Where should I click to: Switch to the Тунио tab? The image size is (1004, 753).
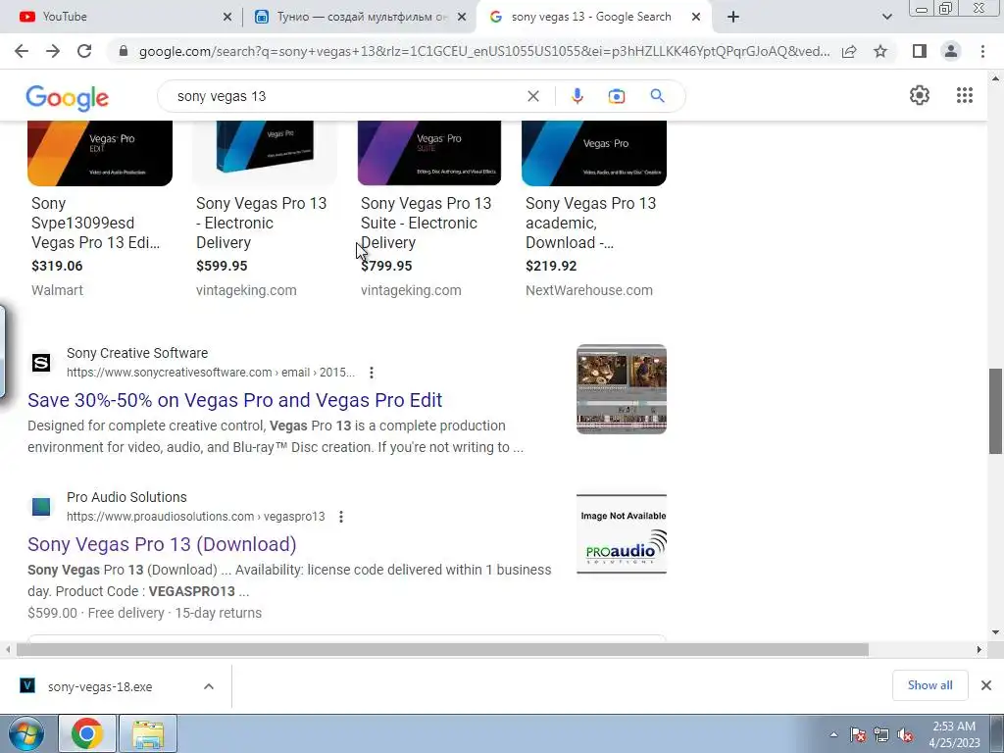tap(360, 17)
